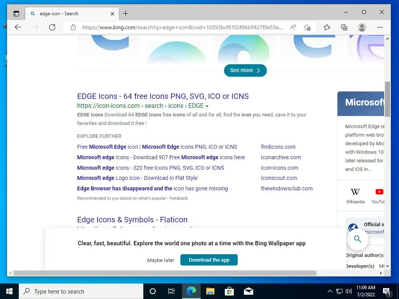Image resolution: width=399 pixels, height=299 pixels.
Task: Click iconarchive.com domain text
Action: pos(281,157)
